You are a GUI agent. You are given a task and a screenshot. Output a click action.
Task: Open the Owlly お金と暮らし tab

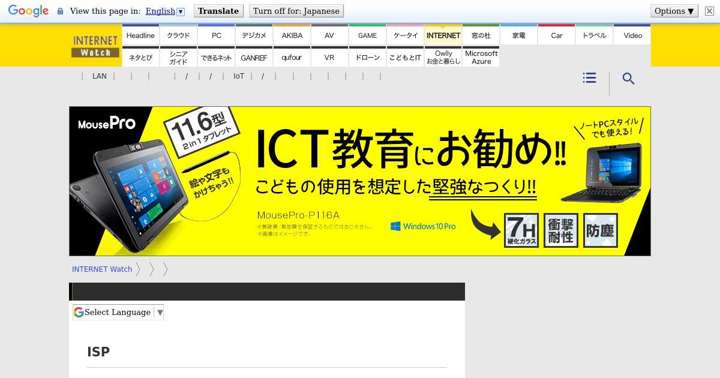coord(443,57)
